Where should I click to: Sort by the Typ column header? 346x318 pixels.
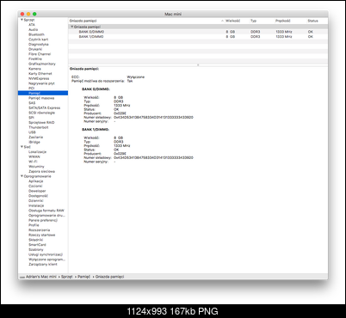253,21
